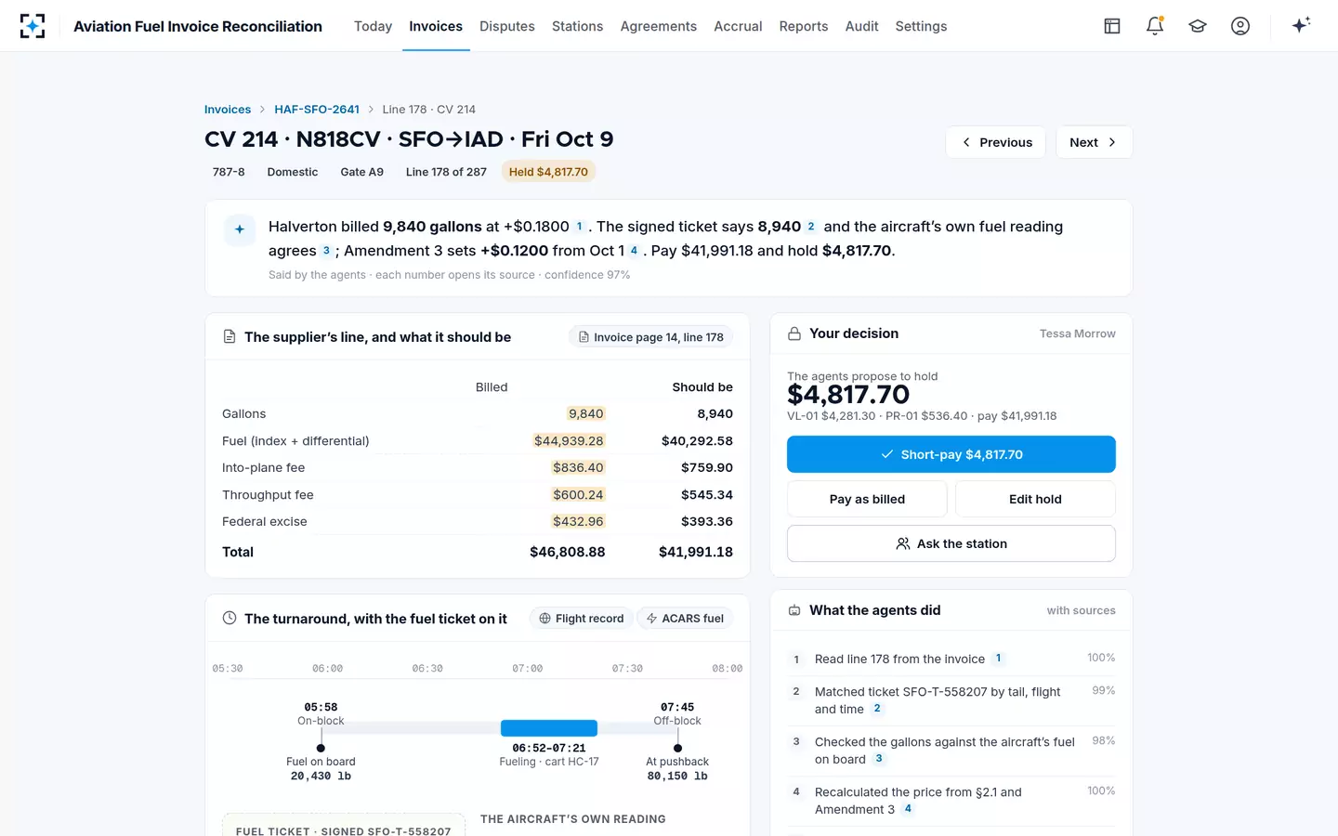Image resolution: width=1338 pixels, height=836 pixels.
Task: Open the Agreements tab
Action: coord(659,26)
